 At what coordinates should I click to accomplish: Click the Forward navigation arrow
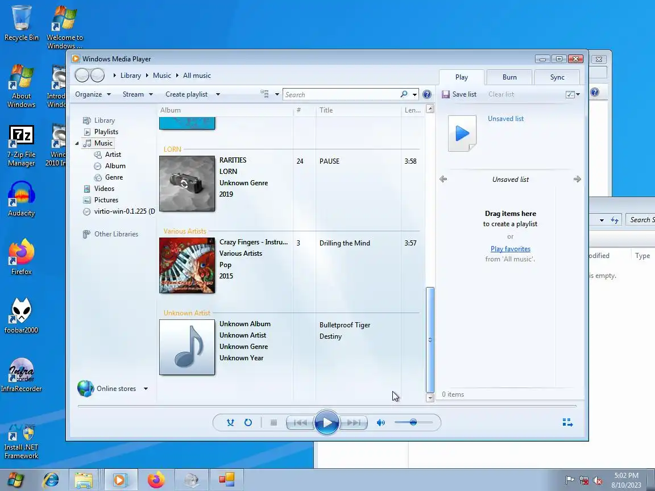pos(97,75)
